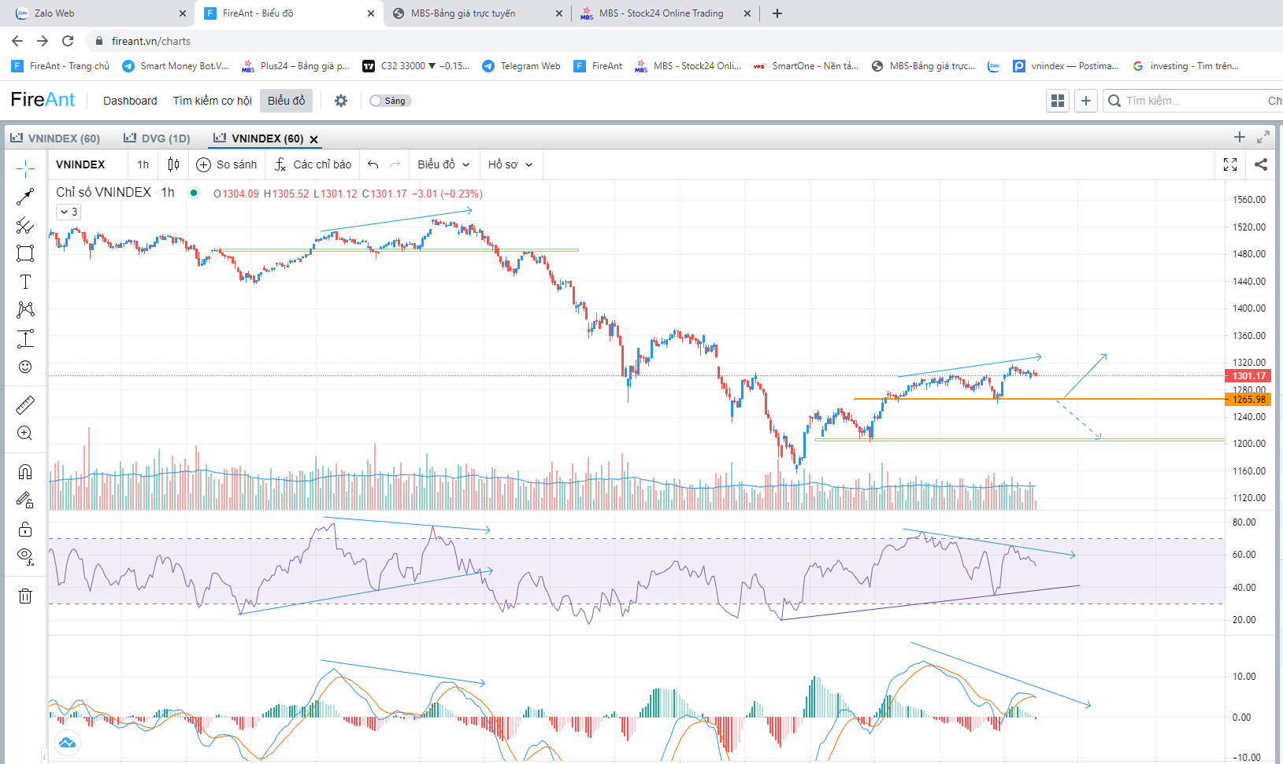Collapse the indicator legend chevron 3

coord(69,212)
